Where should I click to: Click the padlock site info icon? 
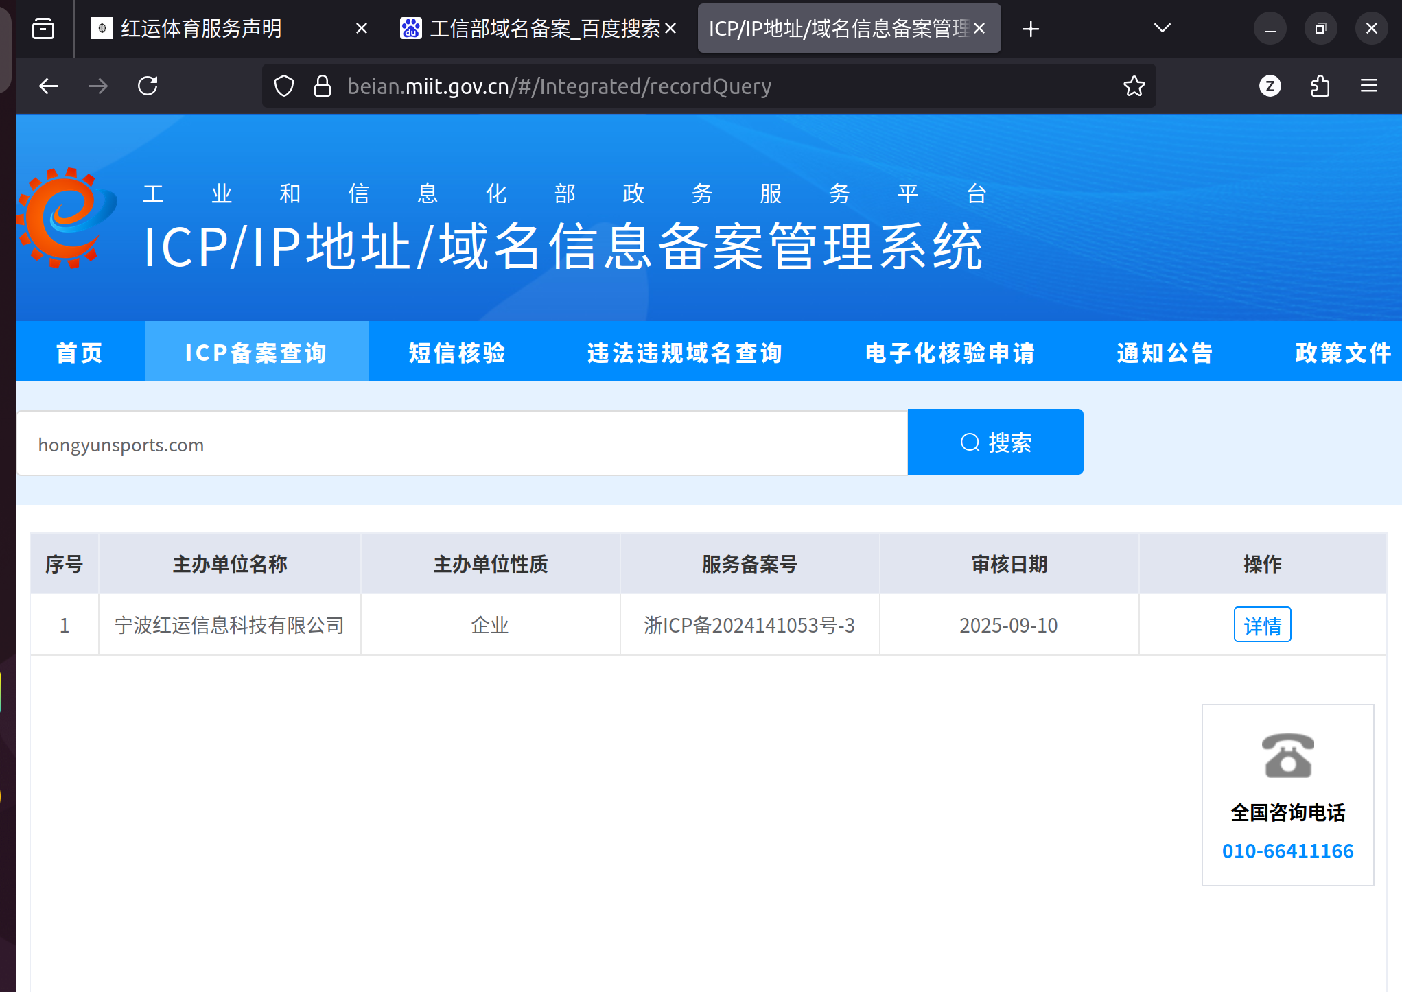[x=322, y=86]
